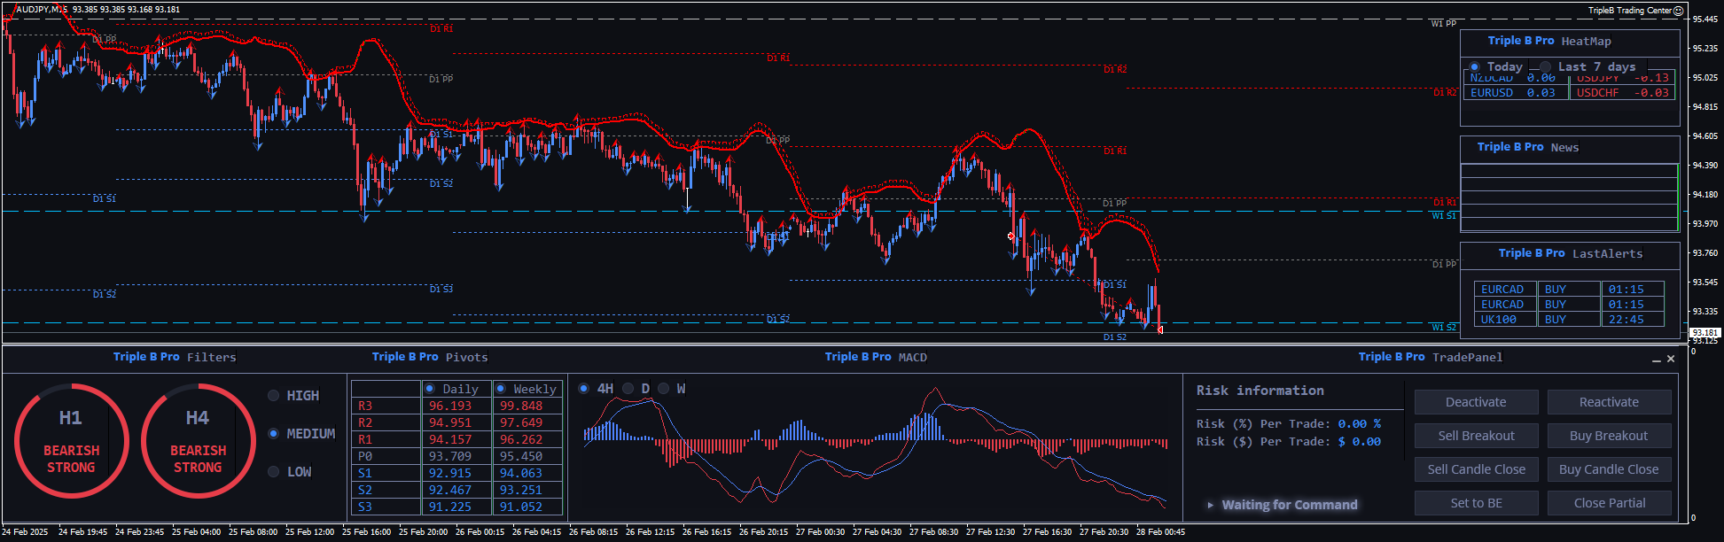Click the H1 bearish strong gauge
The height and width of the screenshot is (542, 1724).
[x=71, y=440]
